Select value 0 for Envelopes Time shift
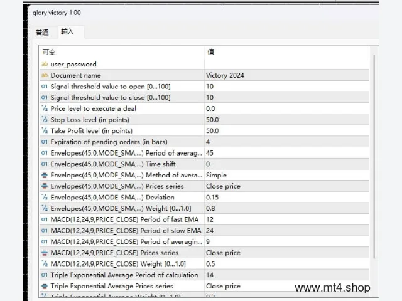The image size is (402, 301). click(x=208, y=164)
